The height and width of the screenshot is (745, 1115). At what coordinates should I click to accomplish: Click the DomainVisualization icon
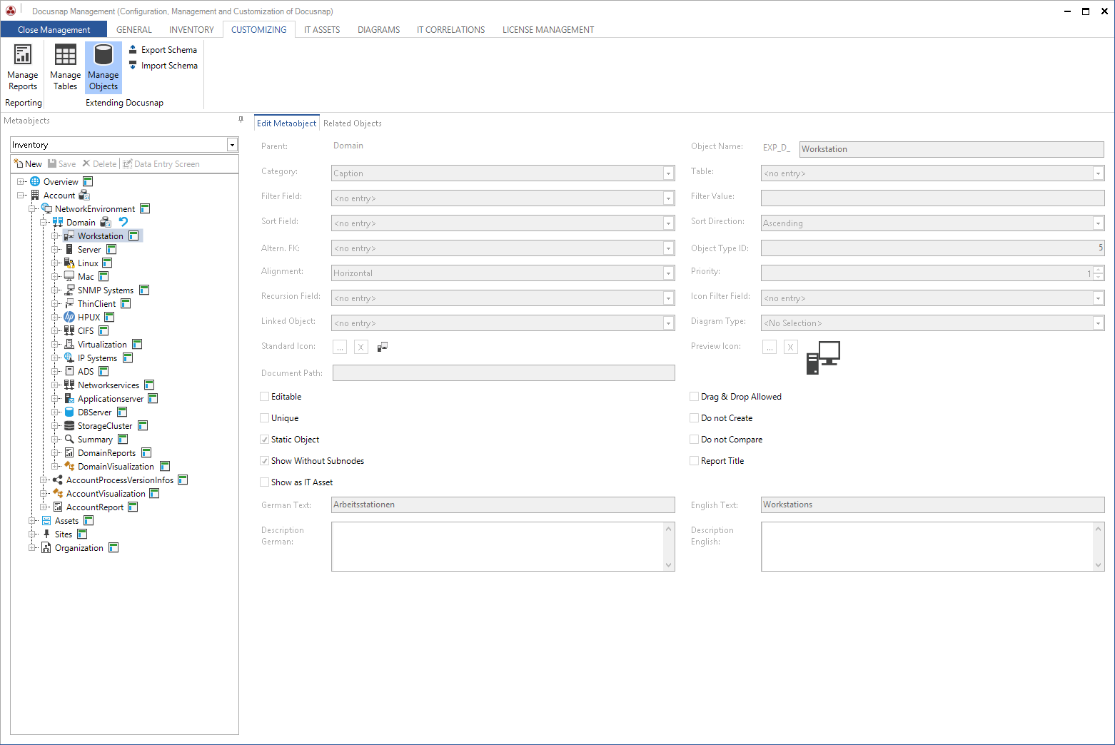(69, 466)
